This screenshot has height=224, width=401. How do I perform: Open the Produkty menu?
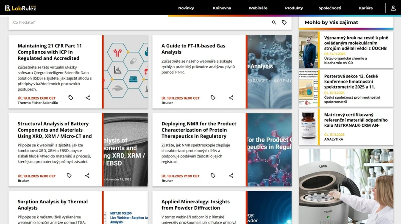coord(294,8)
